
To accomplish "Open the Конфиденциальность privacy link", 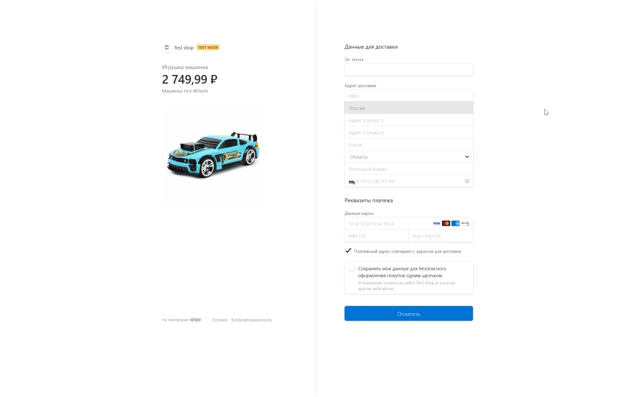I will point(251,320).
